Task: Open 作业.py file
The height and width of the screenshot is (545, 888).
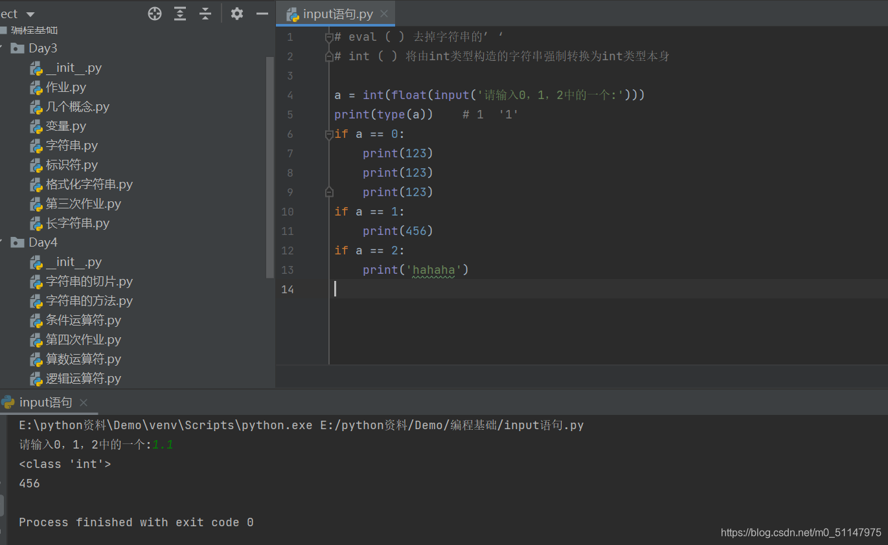Action: coord(66,87)
